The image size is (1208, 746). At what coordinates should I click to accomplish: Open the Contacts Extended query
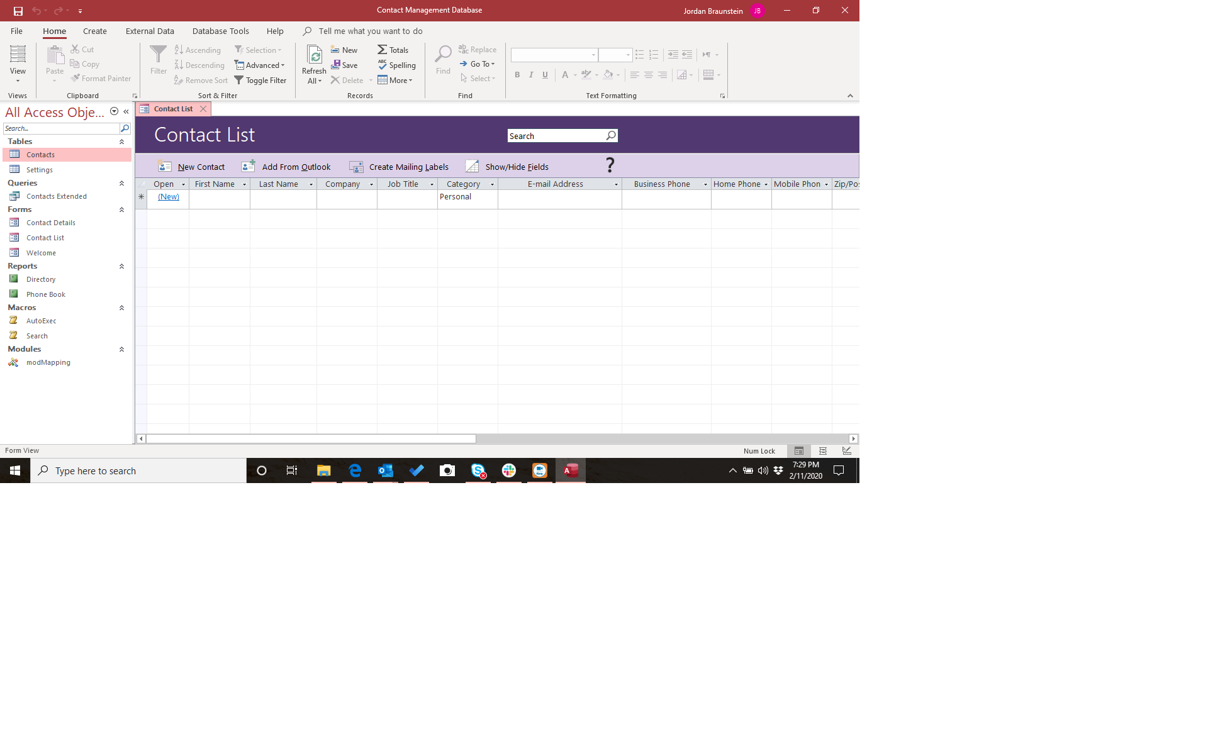56,196
